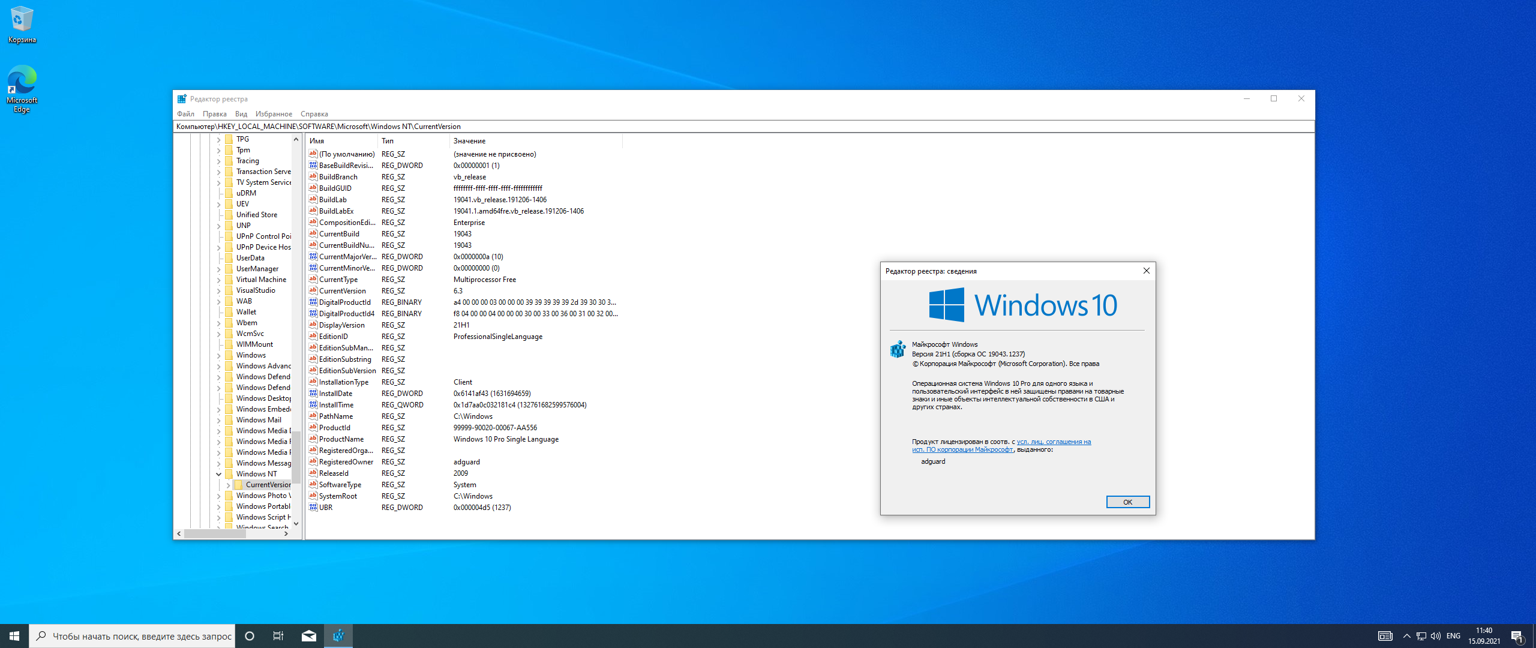Expand the Windows Mail registry key
The image size is (1536, 648).
point(218,420)
